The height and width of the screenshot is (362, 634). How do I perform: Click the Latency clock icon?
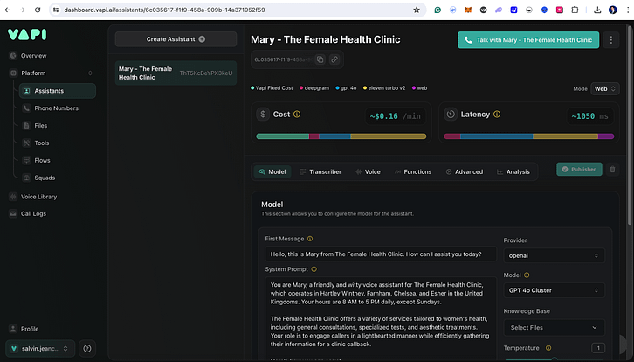point(451,115)
